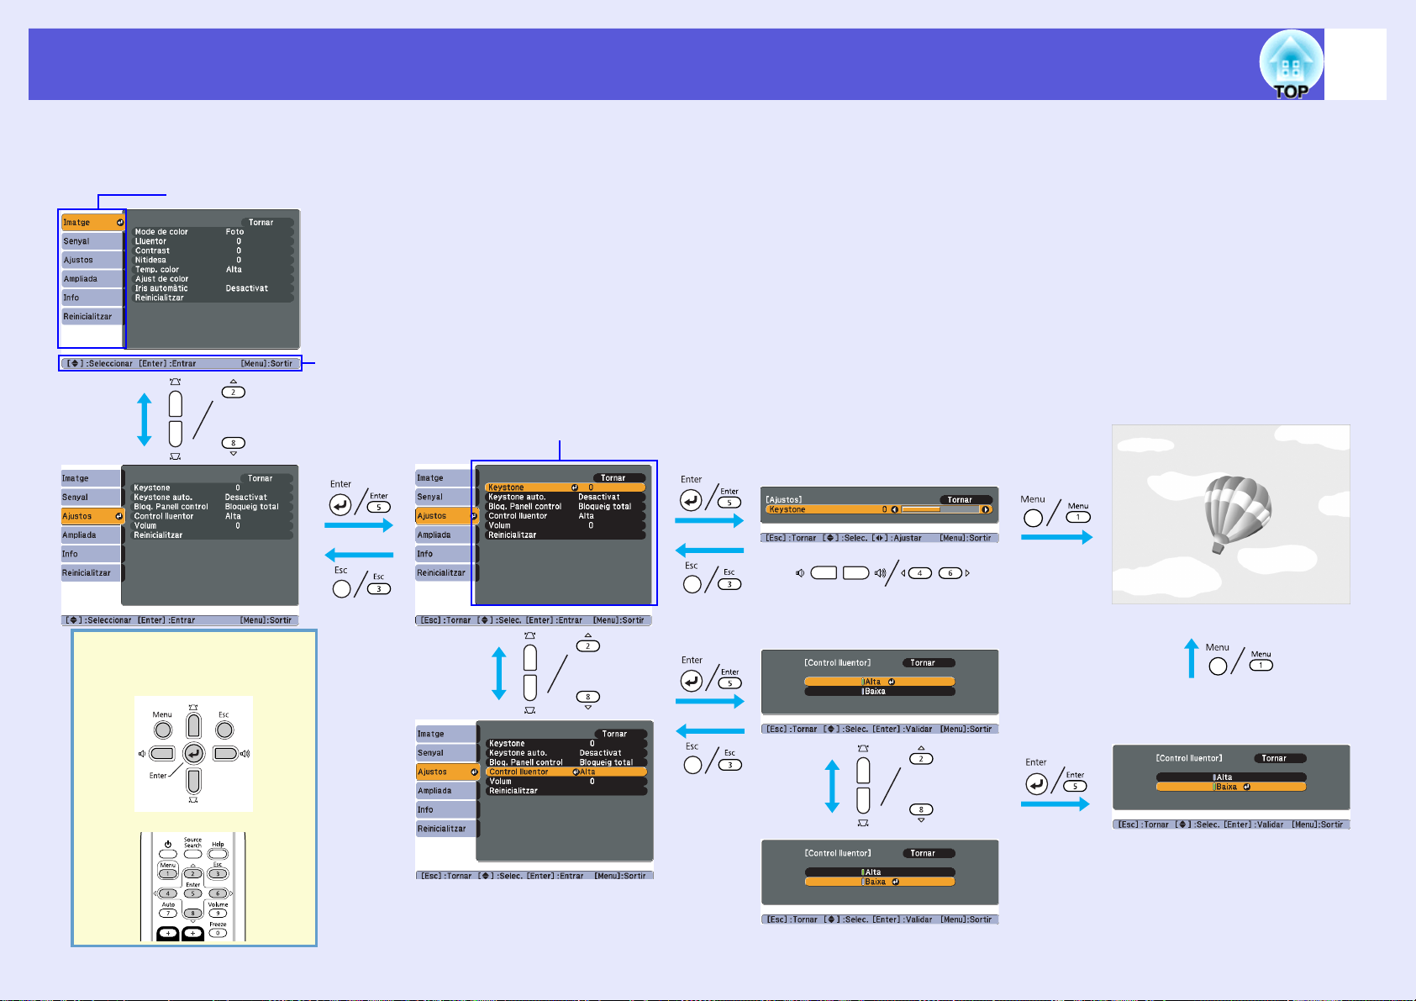Click the Menu button on the control panel illustration
Screen dimensions: 1416x1001
[163, 730]
